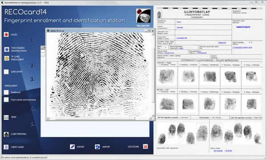
Task: Toggle the Data Entry checkbox
Action: pos(6,72)
